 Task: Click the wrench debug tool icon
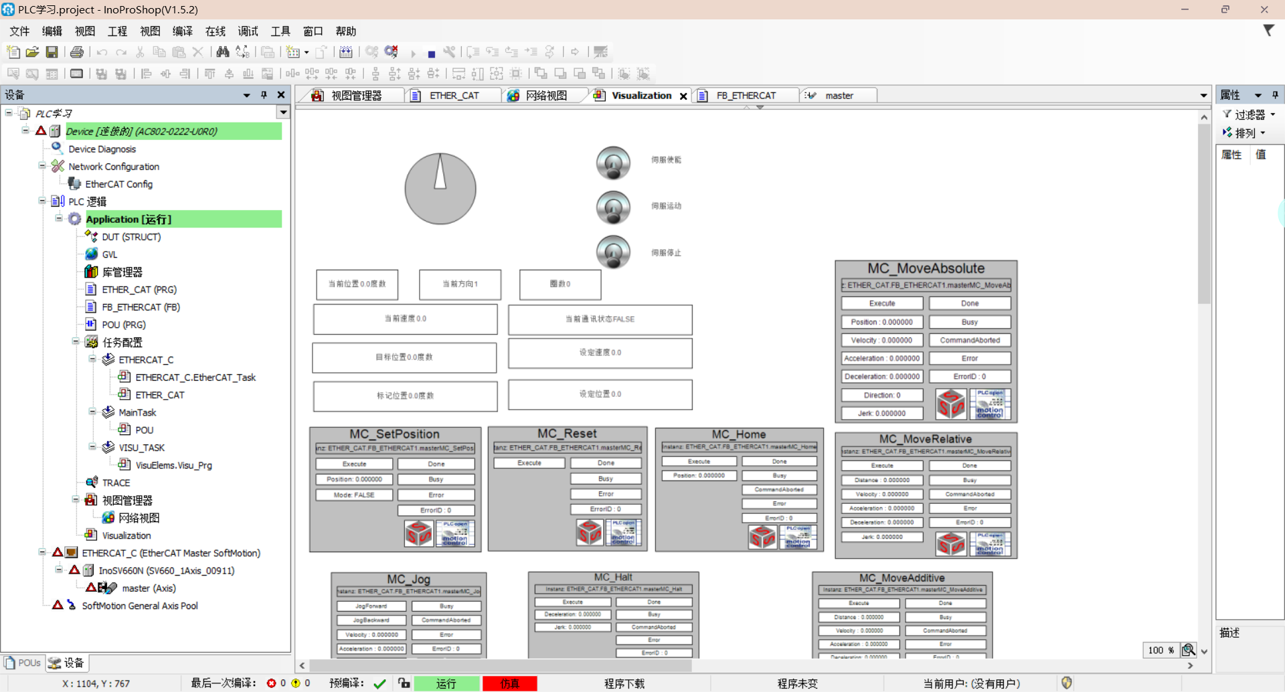pyautogui.click(x=449, y=52)
